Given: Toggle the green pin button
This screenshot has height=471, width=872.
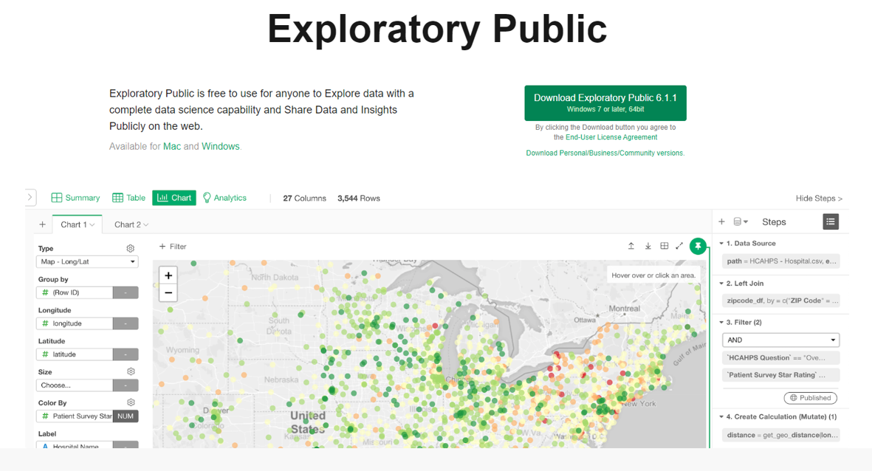Looking at the screenshot, I should click(x=698, y=246).
